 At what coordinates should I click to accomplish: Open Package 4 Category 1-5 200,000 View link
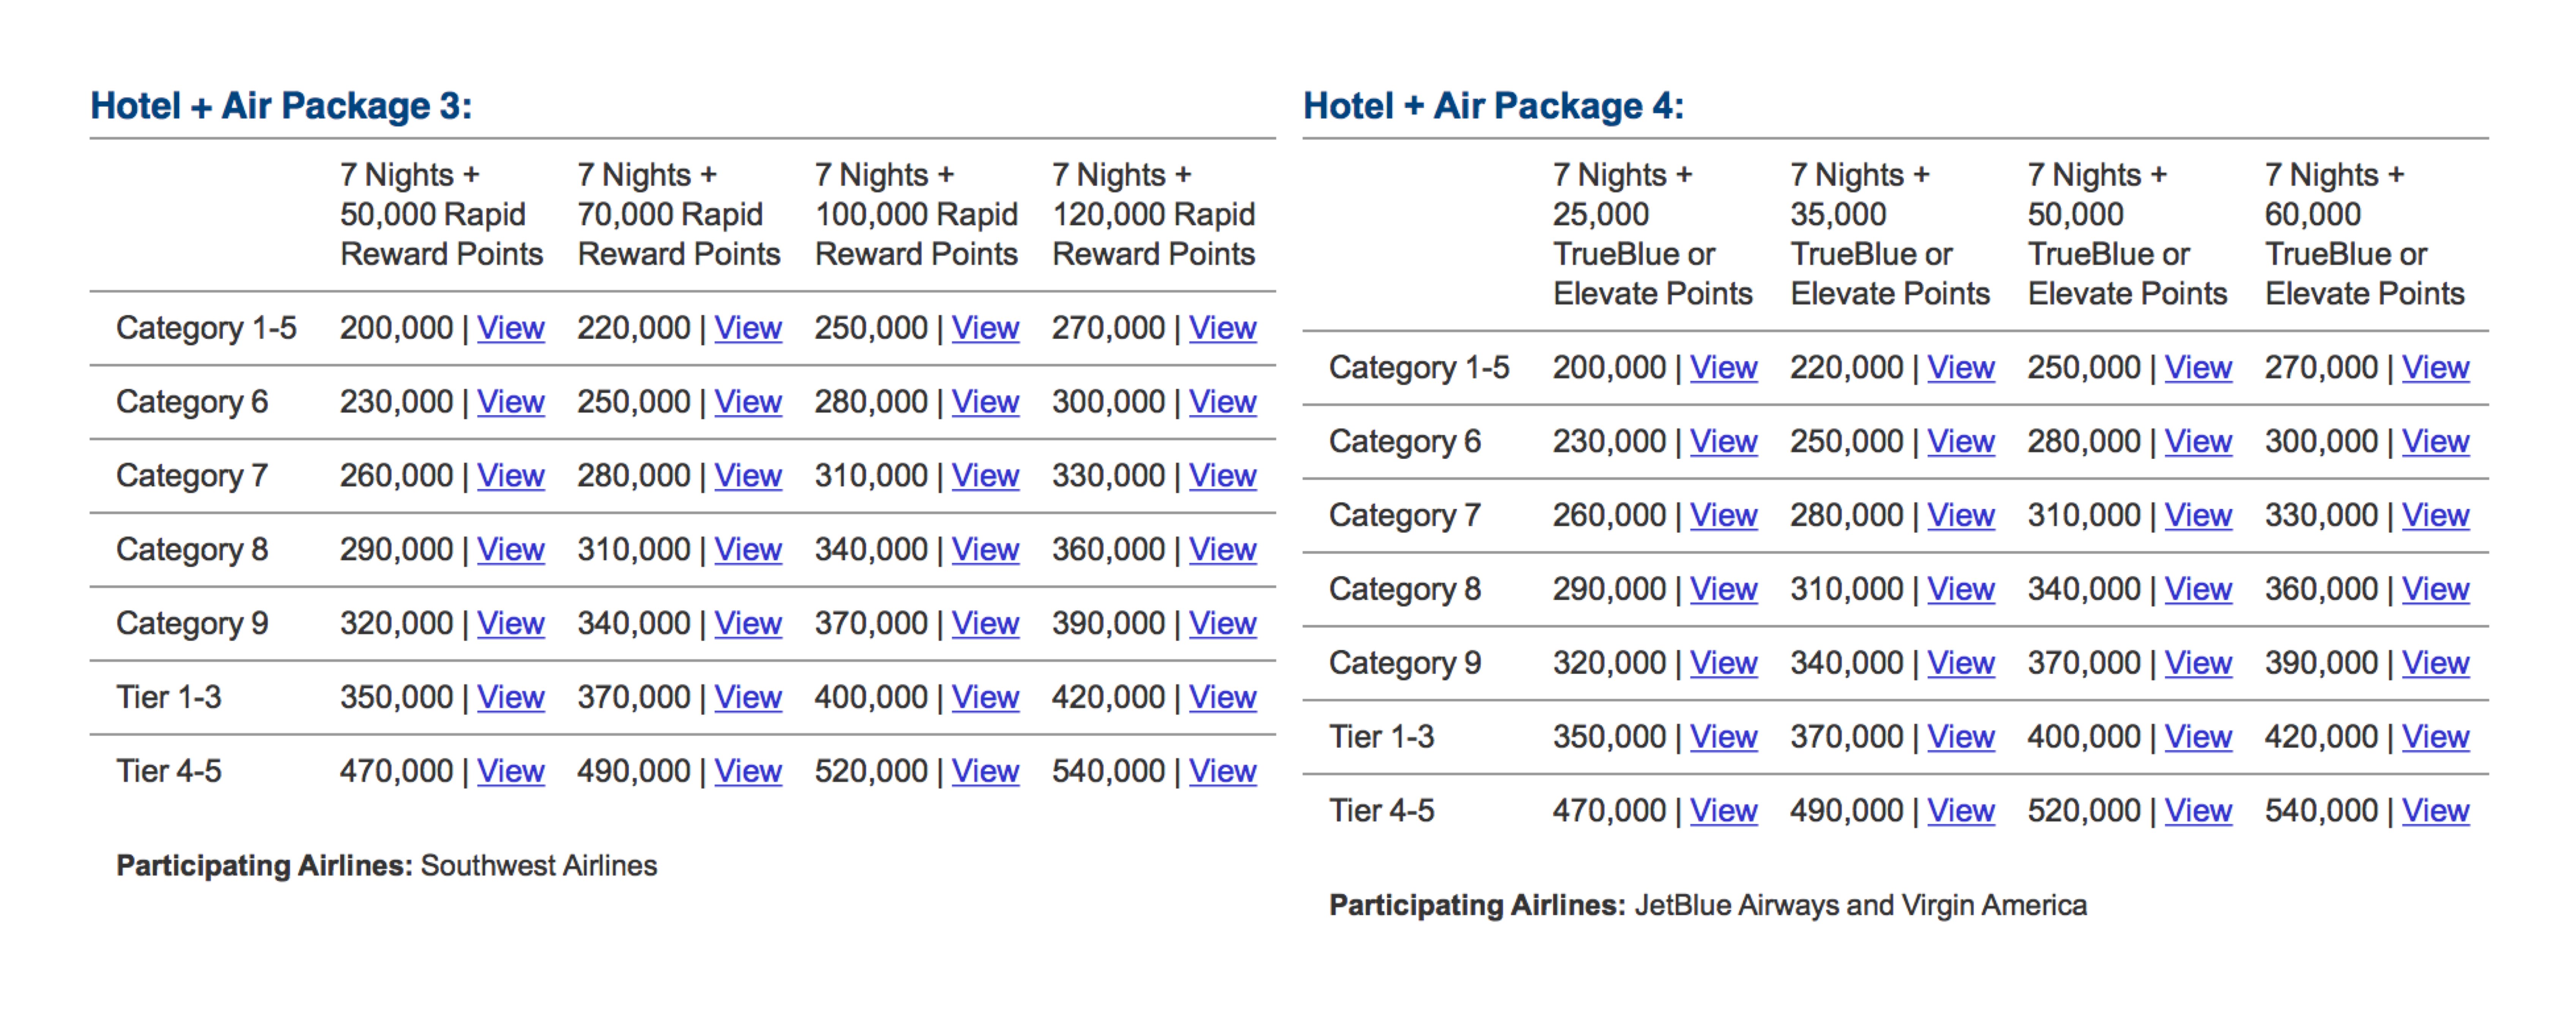1723,368
